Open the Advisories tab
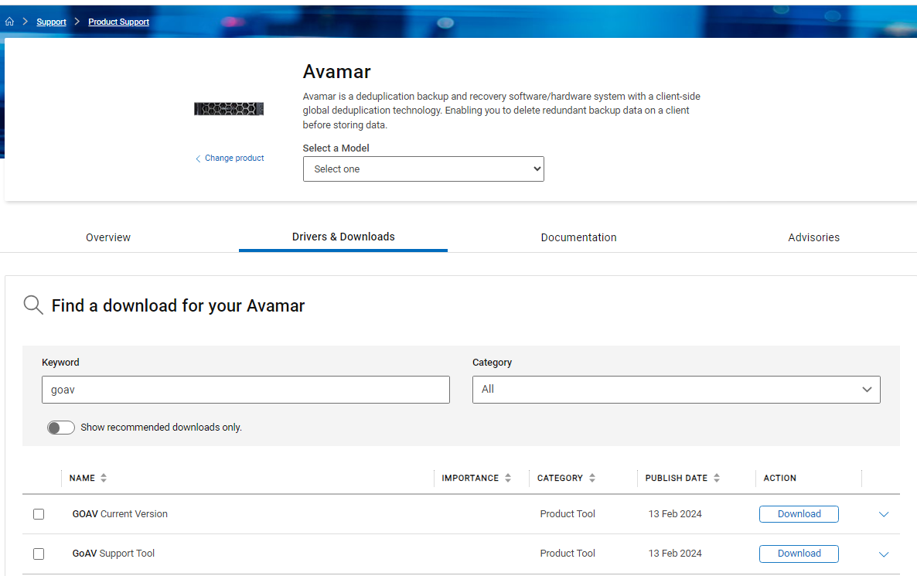Viewport: 917px width, 576px height. (x=813, y=237)
